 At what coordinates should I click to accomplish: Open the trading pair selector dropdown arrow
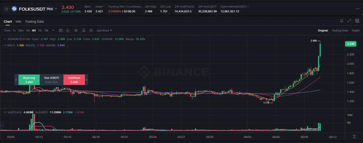pyautogui.click(x=56, y=9)
